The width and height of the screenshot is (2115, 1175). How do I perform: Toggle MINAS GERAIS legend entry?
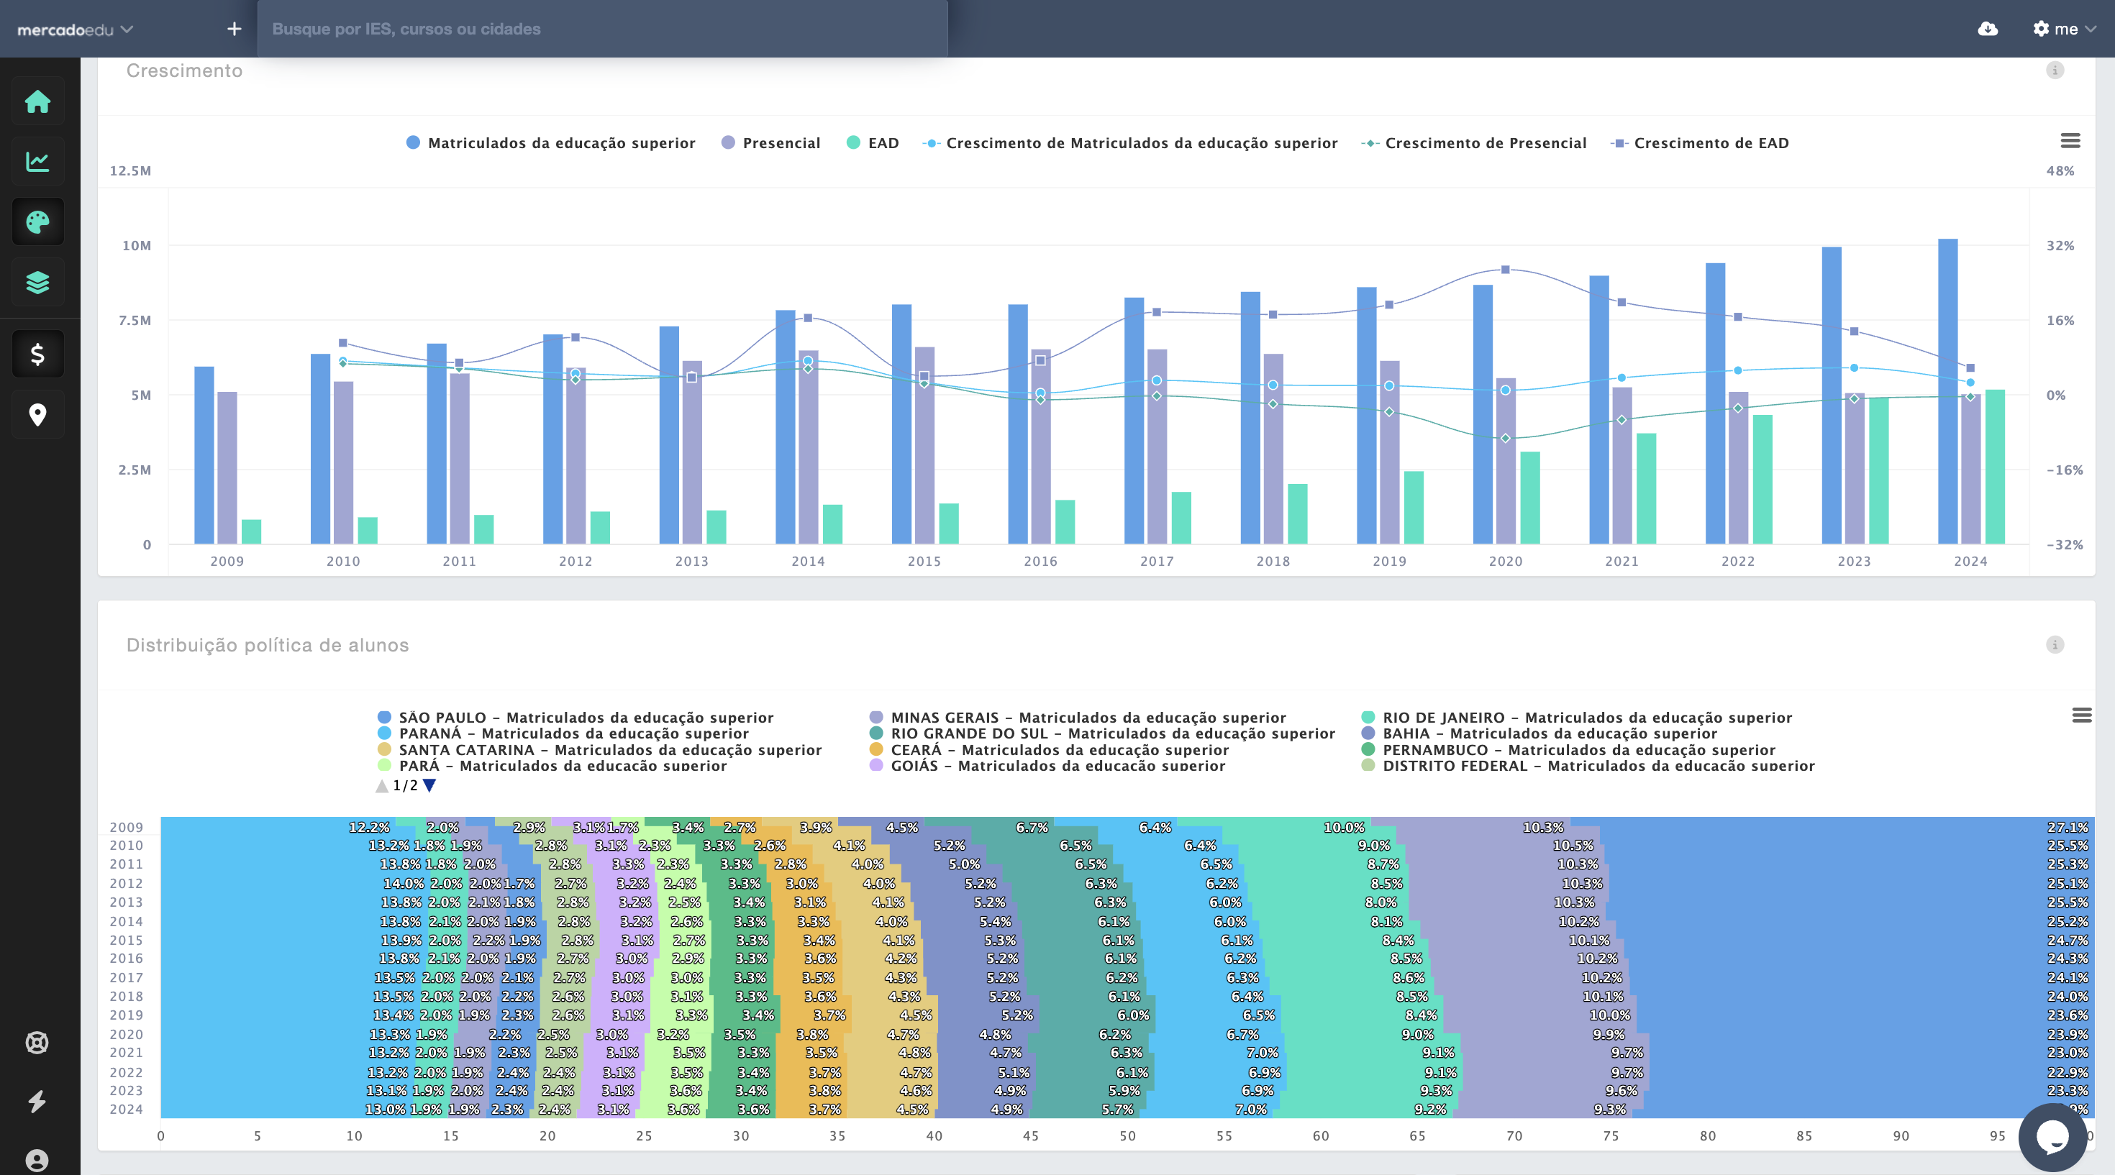click(x=1078, y=717)
